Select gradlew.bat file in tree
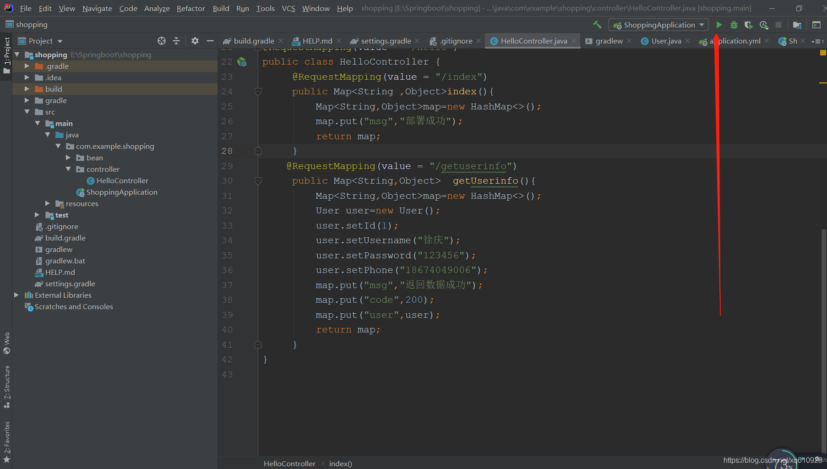Screen dimensions: 827x469 pos(65,261)
